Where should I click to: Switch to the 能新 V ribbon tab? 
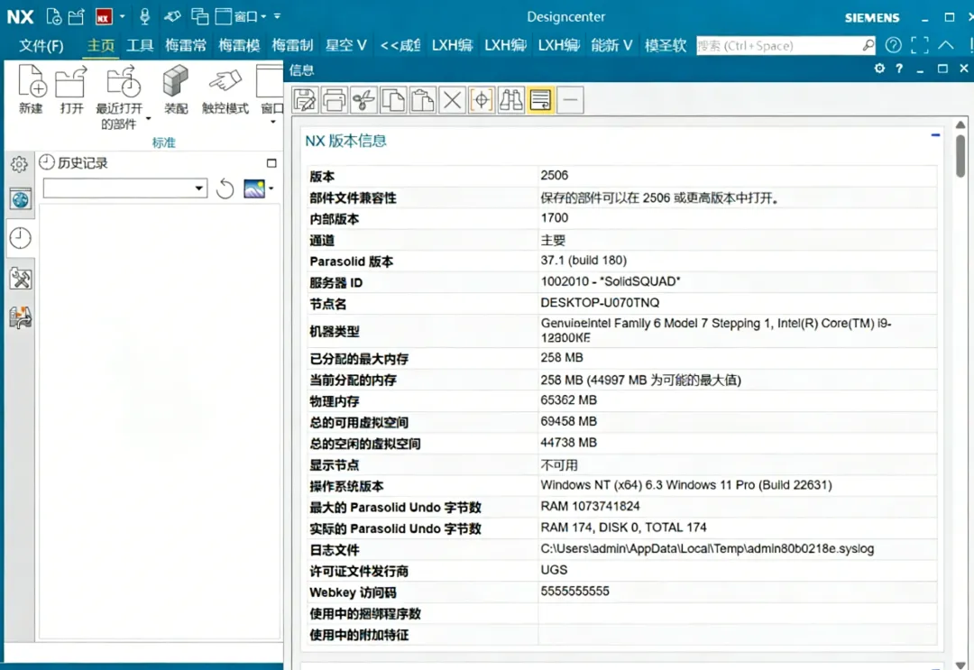click(x=611, y=45)
